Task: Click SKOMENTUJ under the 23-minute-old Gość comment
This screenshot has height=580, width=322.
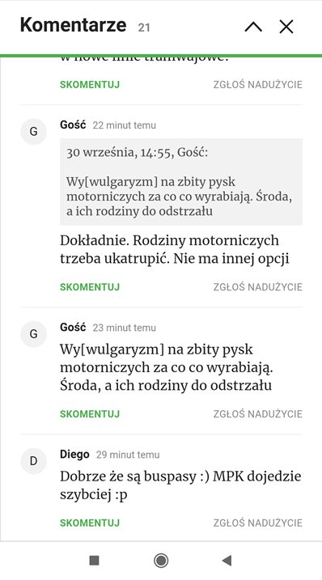Action: pos(90,414)
